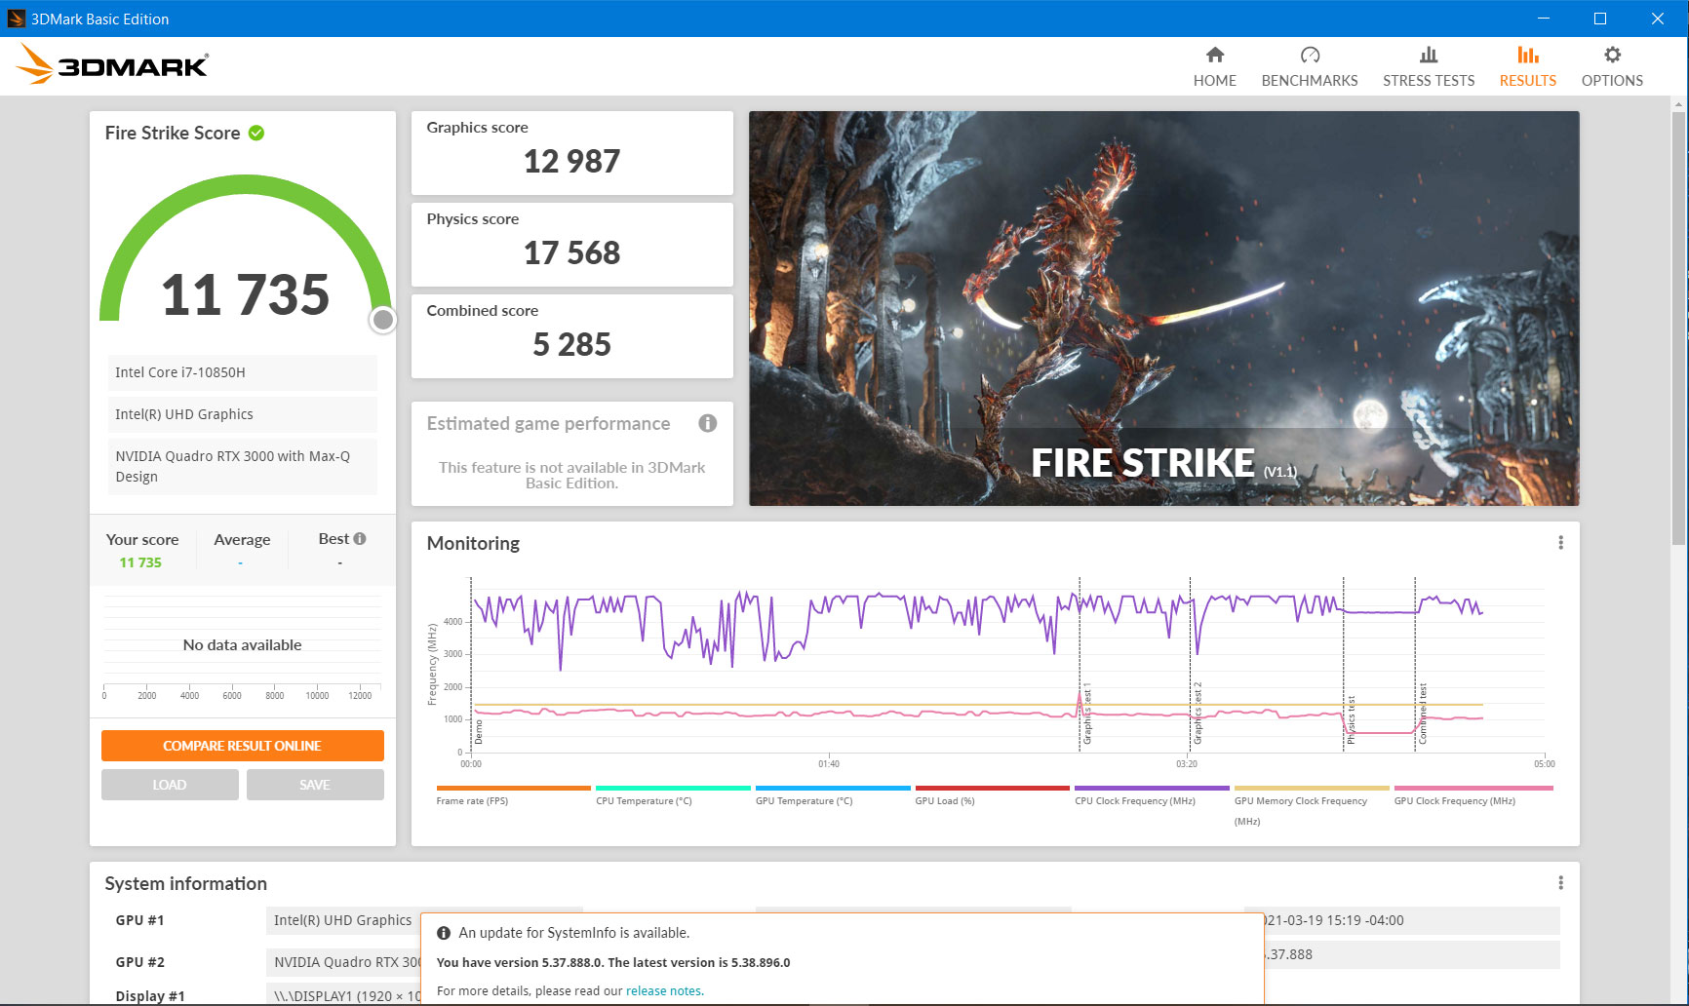Click the Demo marker in the chart
The width and height of the screenshot is (1689, 1006).
pyautogui.click(x=479, y=732)
